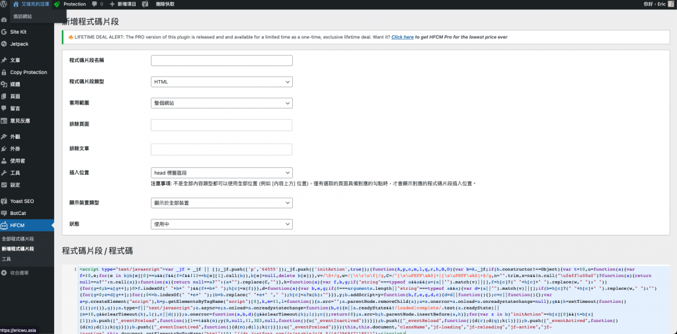Click the feedback form icon for 意見反應
Viewport: 677px width, 334px height.
4,120
